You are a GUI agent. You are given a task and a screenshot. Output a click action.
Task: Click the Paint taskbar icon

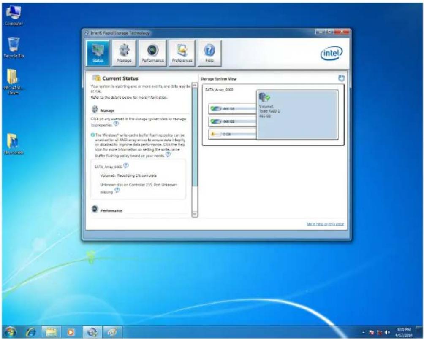tap(112, 332)
